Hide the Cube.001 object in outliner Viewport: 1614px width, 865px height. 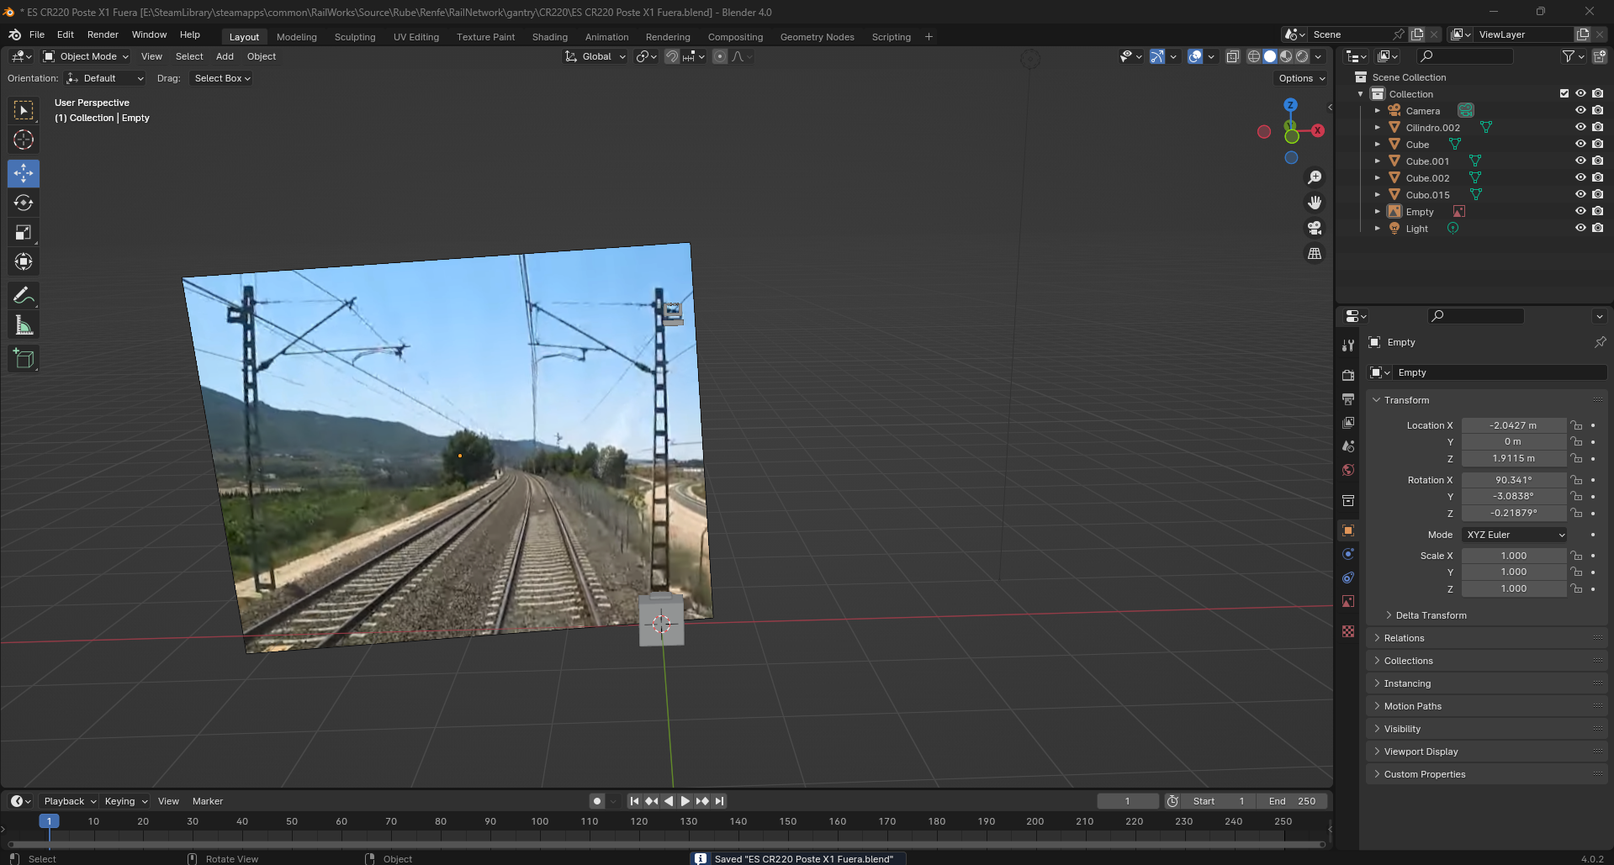pos(1580,161)
